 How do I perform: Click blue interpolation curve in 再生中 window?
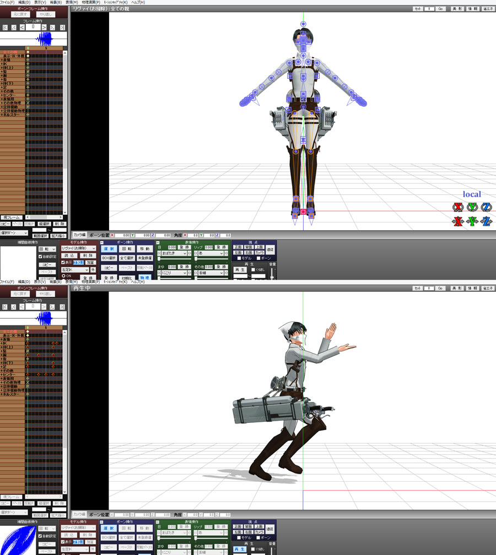coord(18,540)
